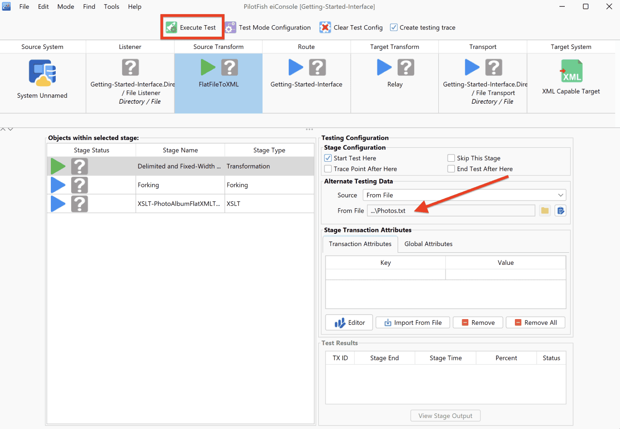Select the Forking stage name cell

(x=180, y=185)
